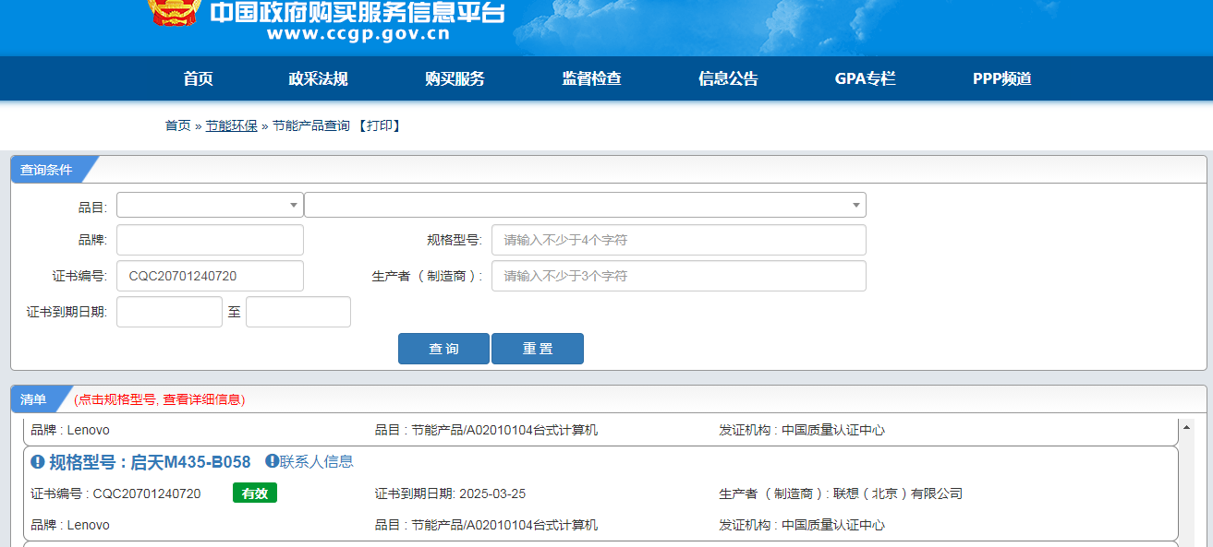Click the national emblem logo
1213x547 pixels.
point(175,13)
